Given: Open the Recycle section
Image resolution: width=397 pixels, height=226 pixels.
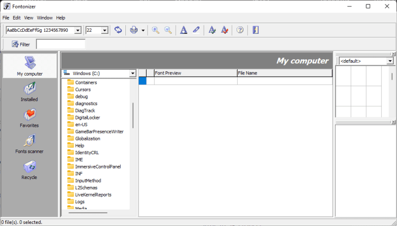Looking at the screenshot, I should tap(29, 170).
